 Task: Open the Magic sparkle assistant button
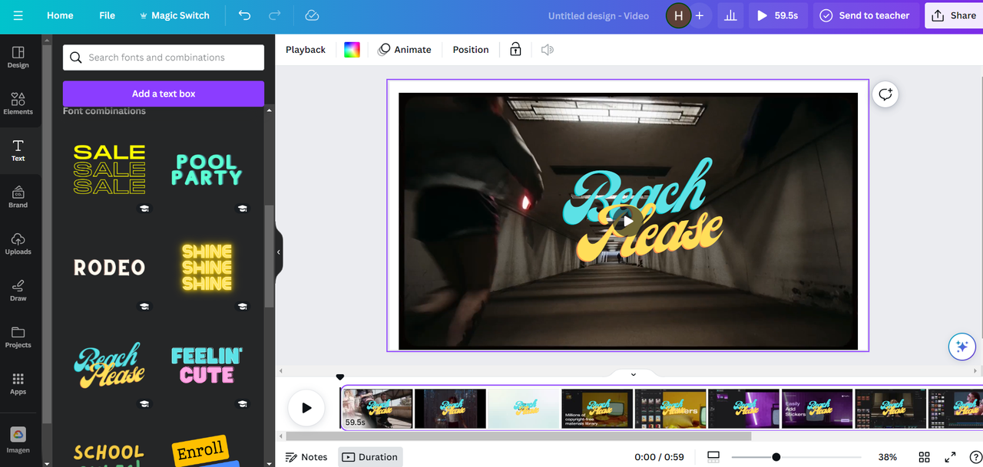click(961, 347)
